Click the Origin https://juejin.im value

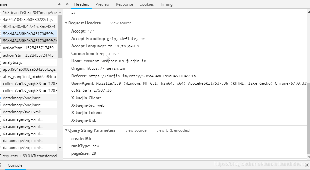coord(106,69)
